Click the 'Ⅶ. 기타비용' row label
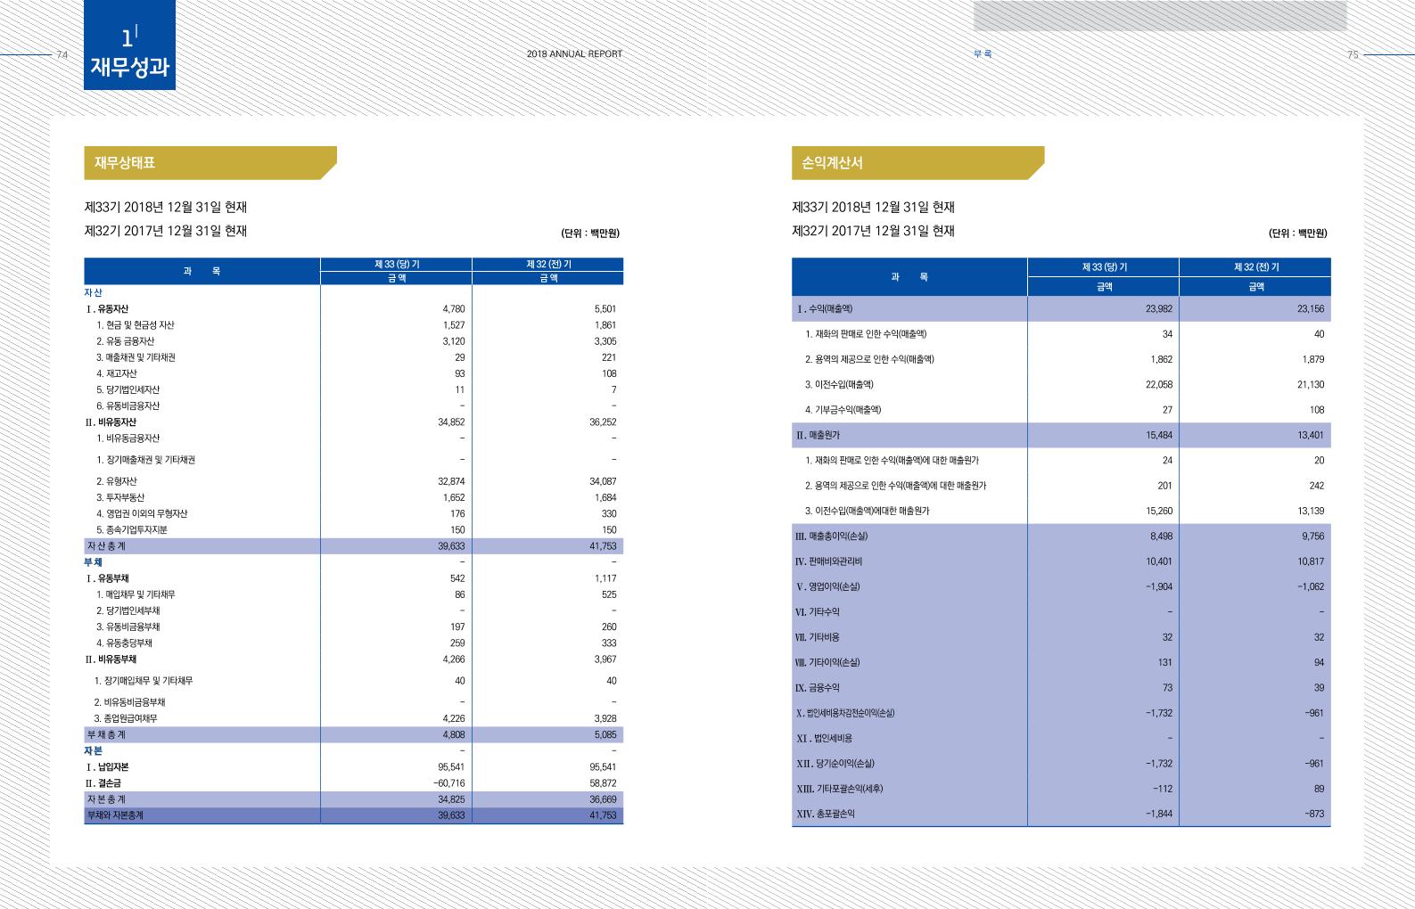The height and width of the screenshot is (909, 1415). pos(817,637)
